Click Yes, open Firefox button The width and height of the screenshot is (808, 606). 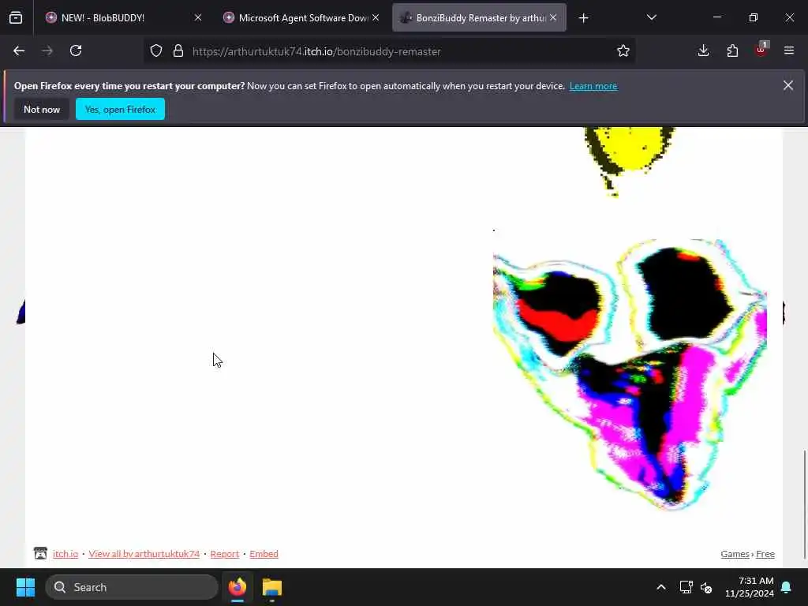click(x=120, y=109)
